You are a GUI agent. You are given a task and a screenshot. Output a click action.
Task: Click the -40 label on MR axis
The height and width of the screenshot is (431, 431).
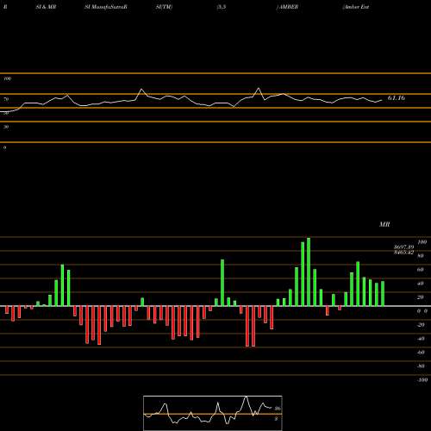pos(421,339)
